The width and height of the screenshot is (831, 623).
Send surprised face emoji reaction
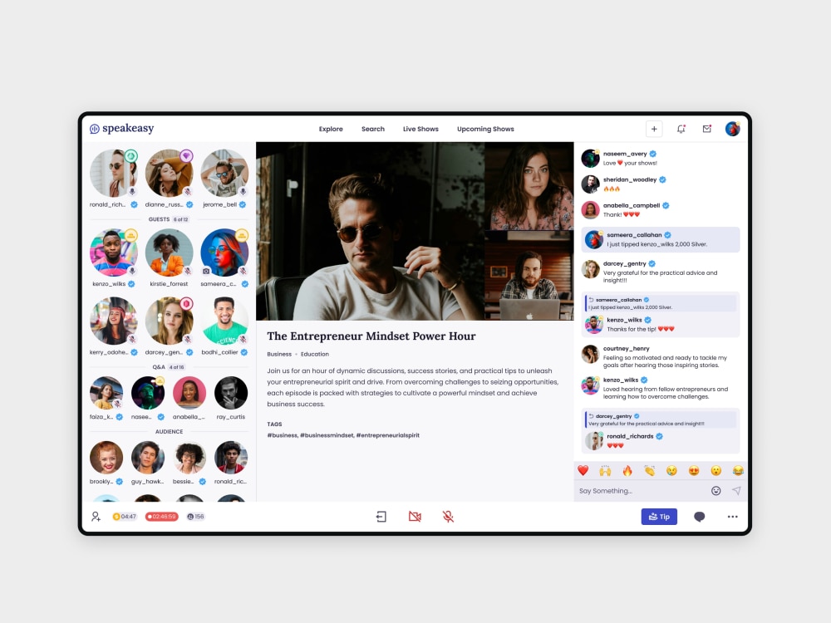(716, 470)
